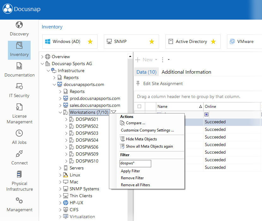Expand the prod.docusnapsports.com domain node

pos(60,99)
